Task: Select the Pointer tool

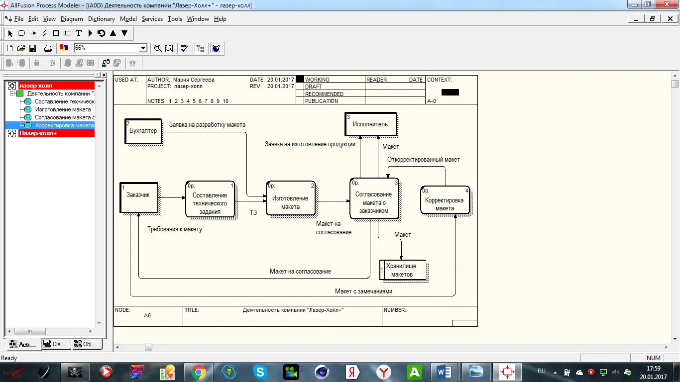Action: coord(10,33)
